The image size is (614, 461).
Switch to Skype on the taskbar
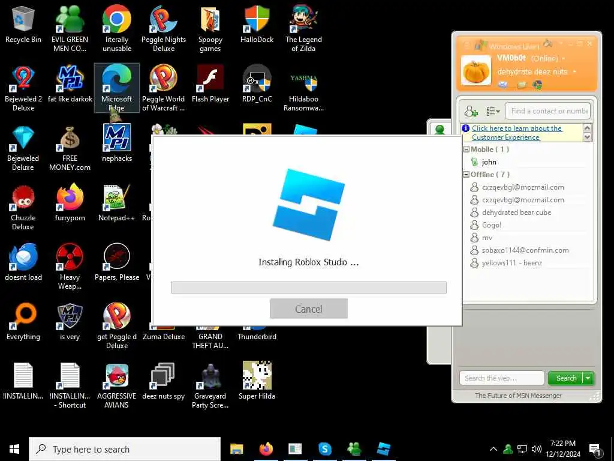pos(324,449)
